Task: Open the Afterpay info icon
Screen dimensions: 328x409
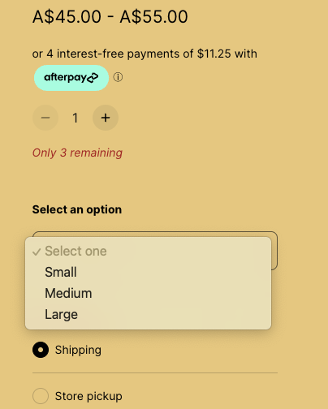Action: click(118, 77)
